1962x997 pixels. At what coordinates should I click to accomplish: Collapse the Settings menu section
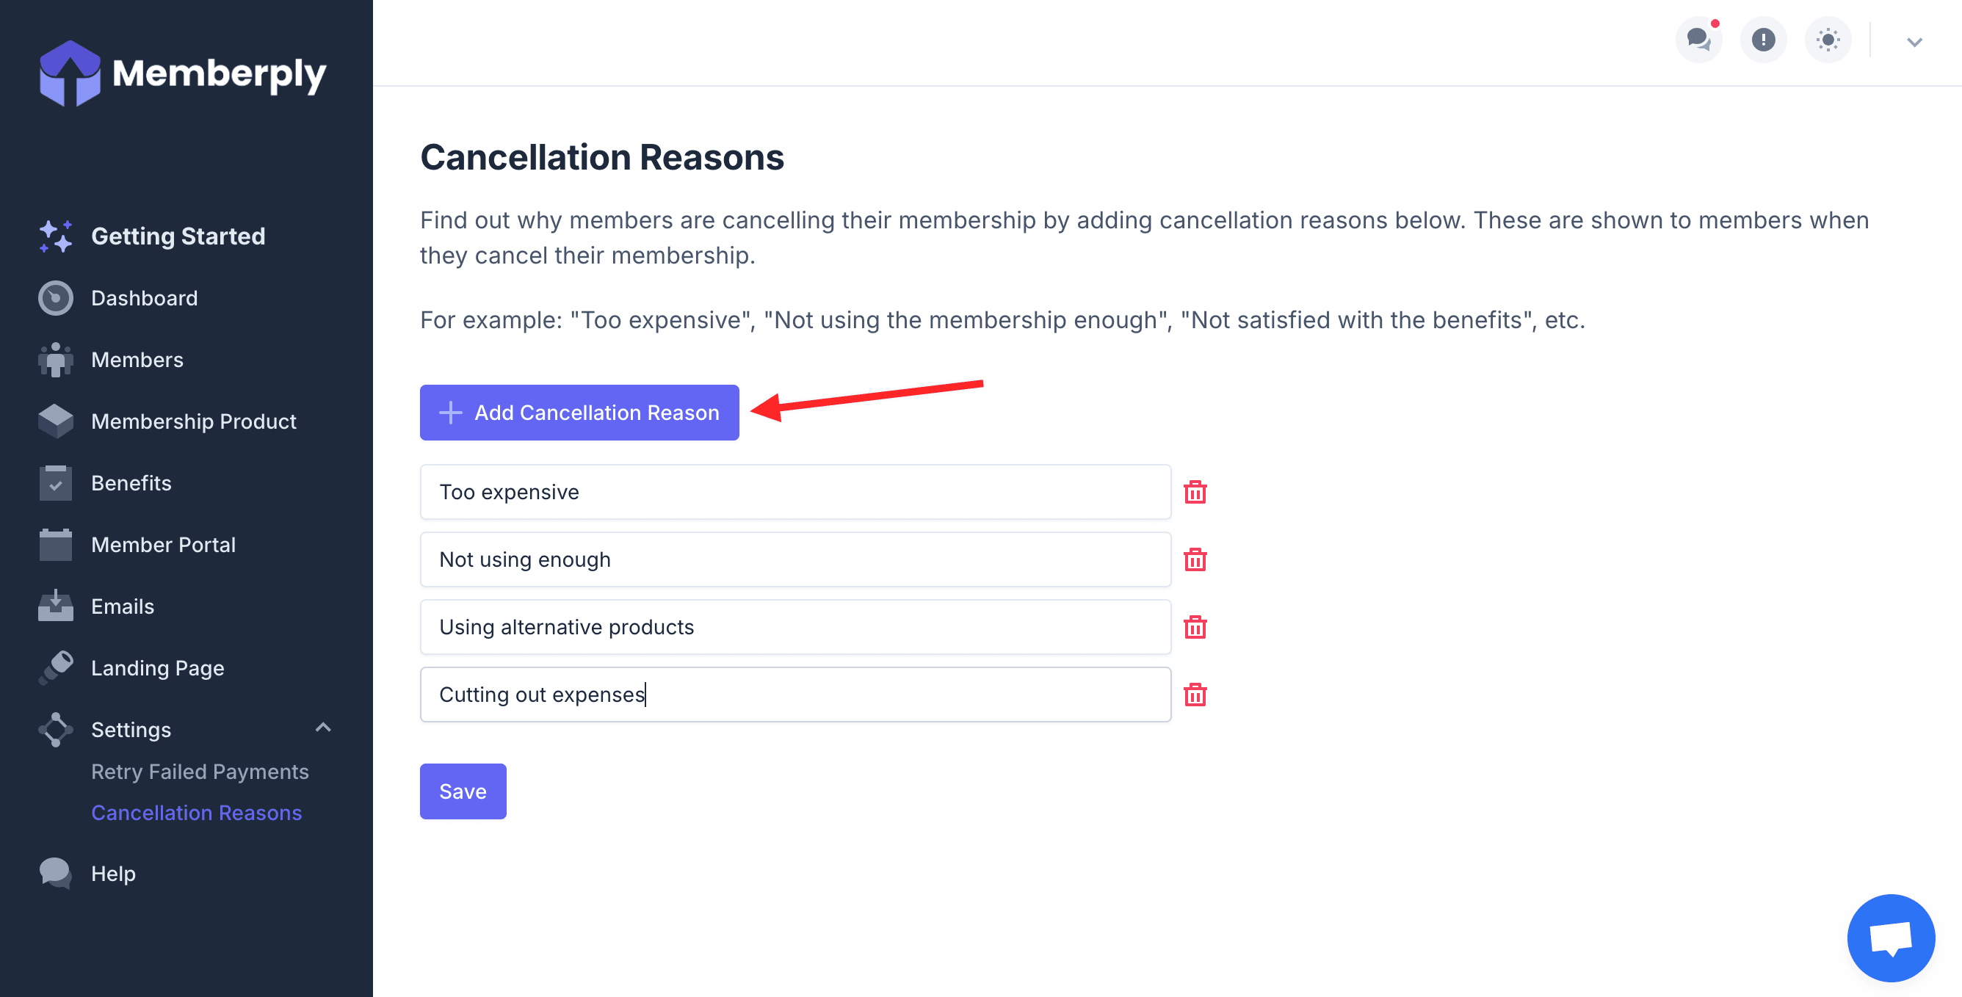323,728
